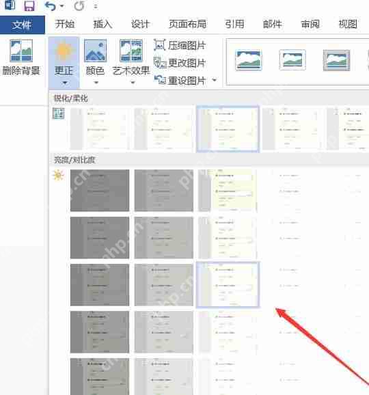Pick highlighted center preset in third brightness row

pos(228,285)
